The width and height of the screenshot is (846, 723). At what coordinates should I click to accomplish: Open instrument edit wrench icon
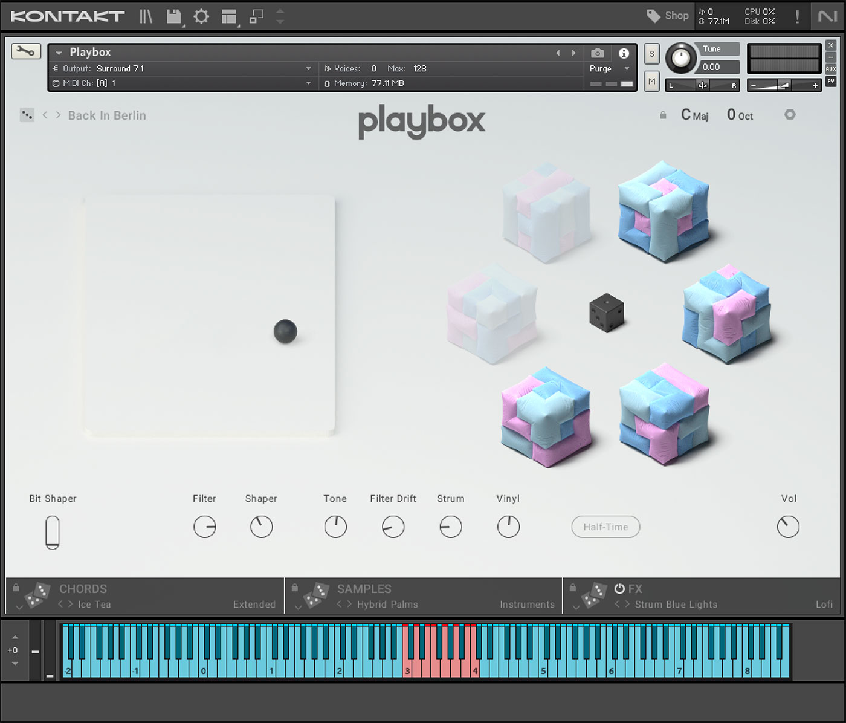point(26,51)
